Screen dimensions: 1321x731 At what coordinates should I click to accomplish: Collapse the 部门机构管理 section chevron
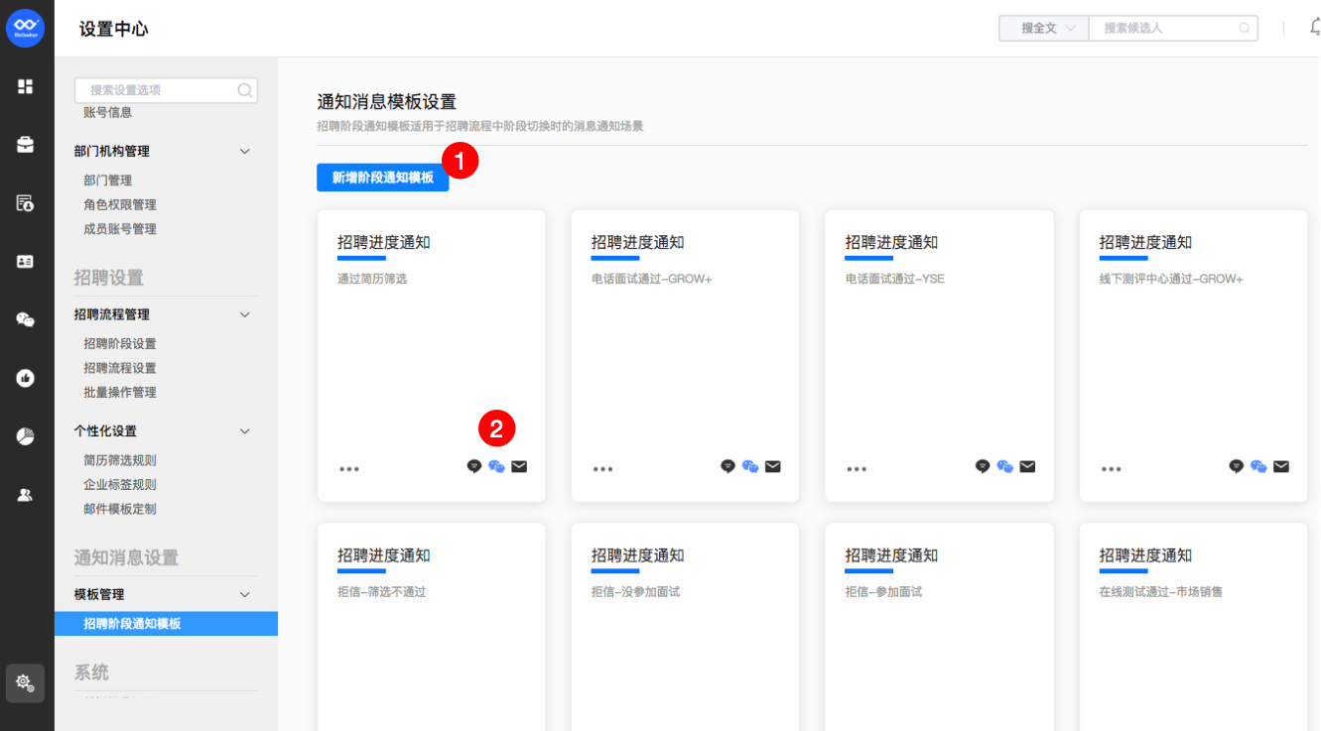(245, 152)
